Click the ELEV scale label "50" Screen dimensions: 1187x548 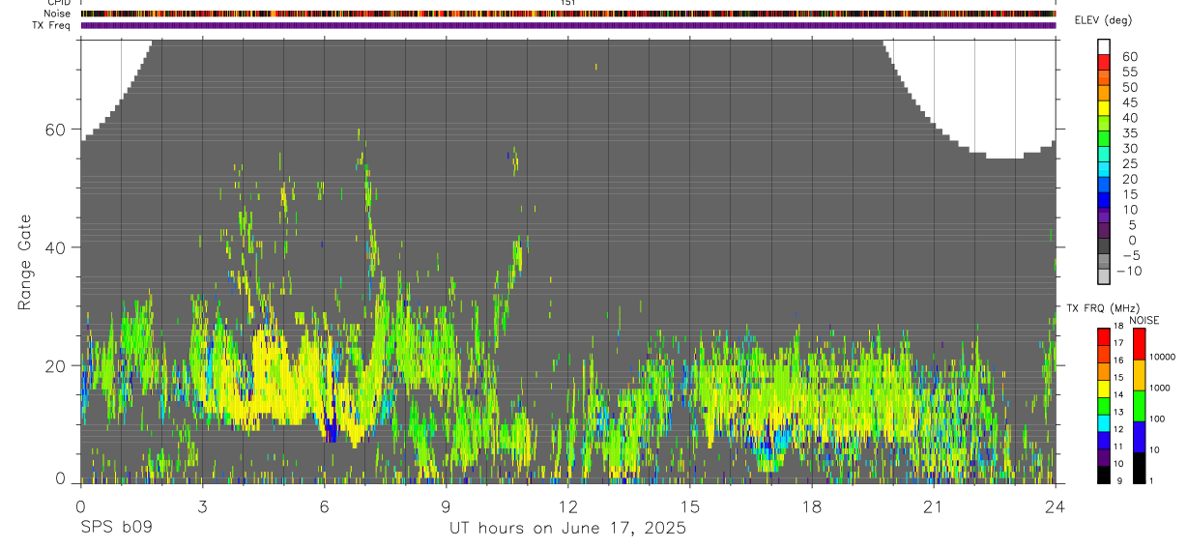[1129, 88]
